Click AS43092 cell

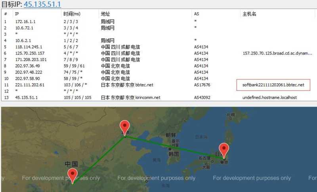202,98
